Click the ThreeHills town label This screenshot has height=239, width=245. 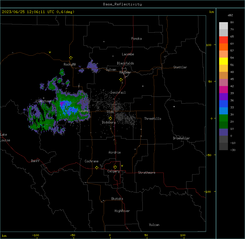[153, 119]
